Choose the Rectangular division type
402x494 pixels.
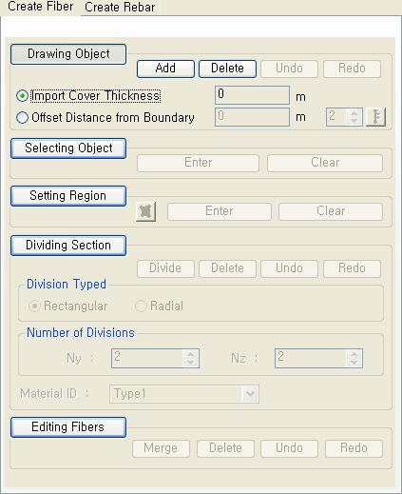pyautogui.click(x=34, y=306)
